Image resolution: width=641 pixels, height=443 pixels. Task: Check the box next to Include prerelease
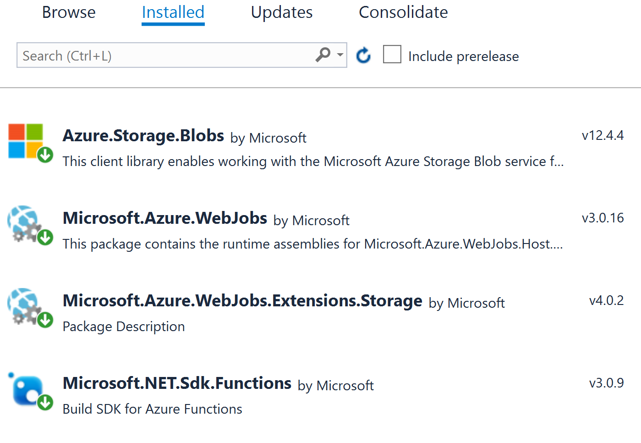[392, 54]
